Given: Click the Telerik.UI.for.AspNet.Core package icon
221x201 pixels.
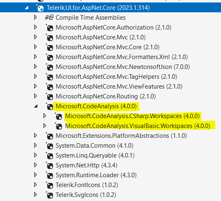Looking at the screenshot, I should click(40, 8).
